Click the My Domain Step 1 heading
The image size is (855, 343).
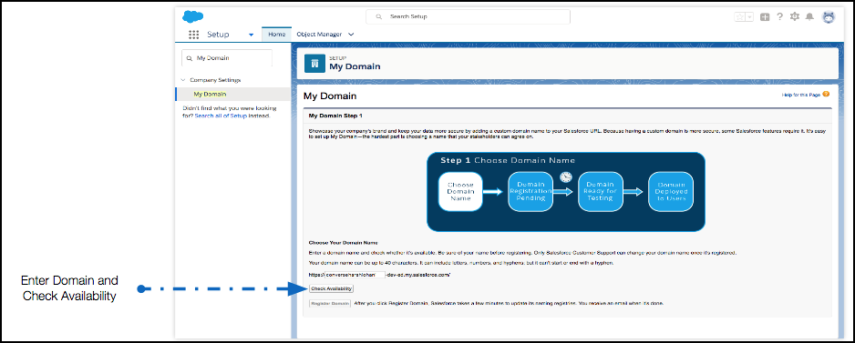tap(335, 116)
